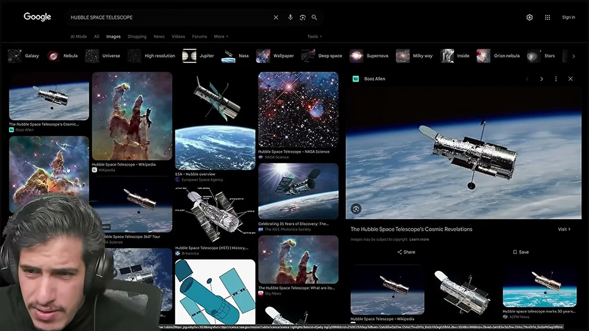Sign in to Google account
Screen dimensions: 589x331
pos(568,17)
